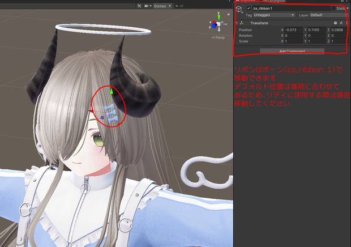Open the Transform component presets icon
Viewport: 351px width, 247px height.
tap(341, 23)
